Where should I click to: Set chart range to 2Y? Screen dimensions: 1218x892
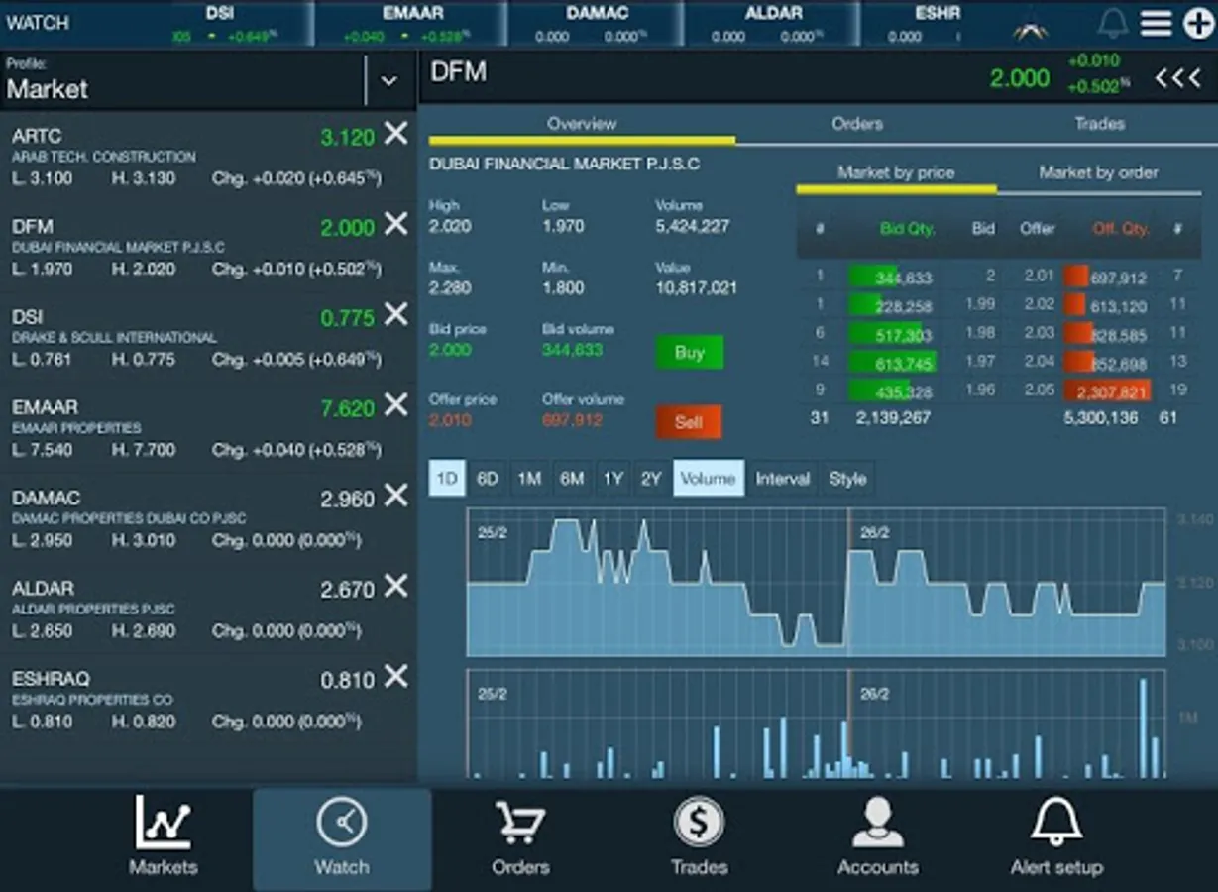(x=651, y=479)
